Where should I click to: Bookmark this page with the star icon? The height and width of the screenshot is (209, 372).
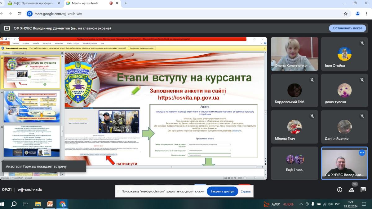345,14
